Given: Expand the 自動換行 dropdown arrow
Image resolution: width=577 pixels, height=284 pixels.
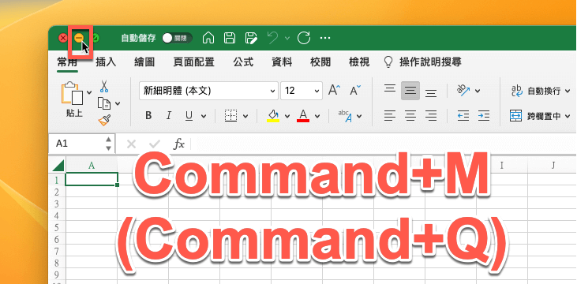Looking at the screenshot, I should 568,91.
